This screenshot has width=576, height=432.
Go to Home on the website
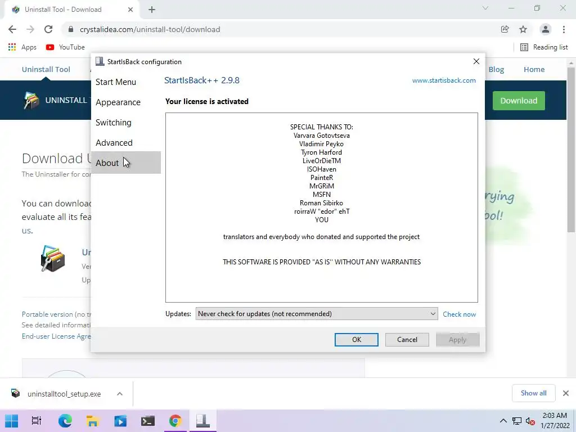534,69
